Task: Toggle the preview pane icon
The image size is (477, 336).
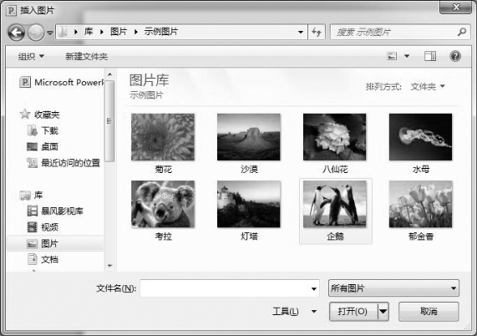Action: (430, 56)
